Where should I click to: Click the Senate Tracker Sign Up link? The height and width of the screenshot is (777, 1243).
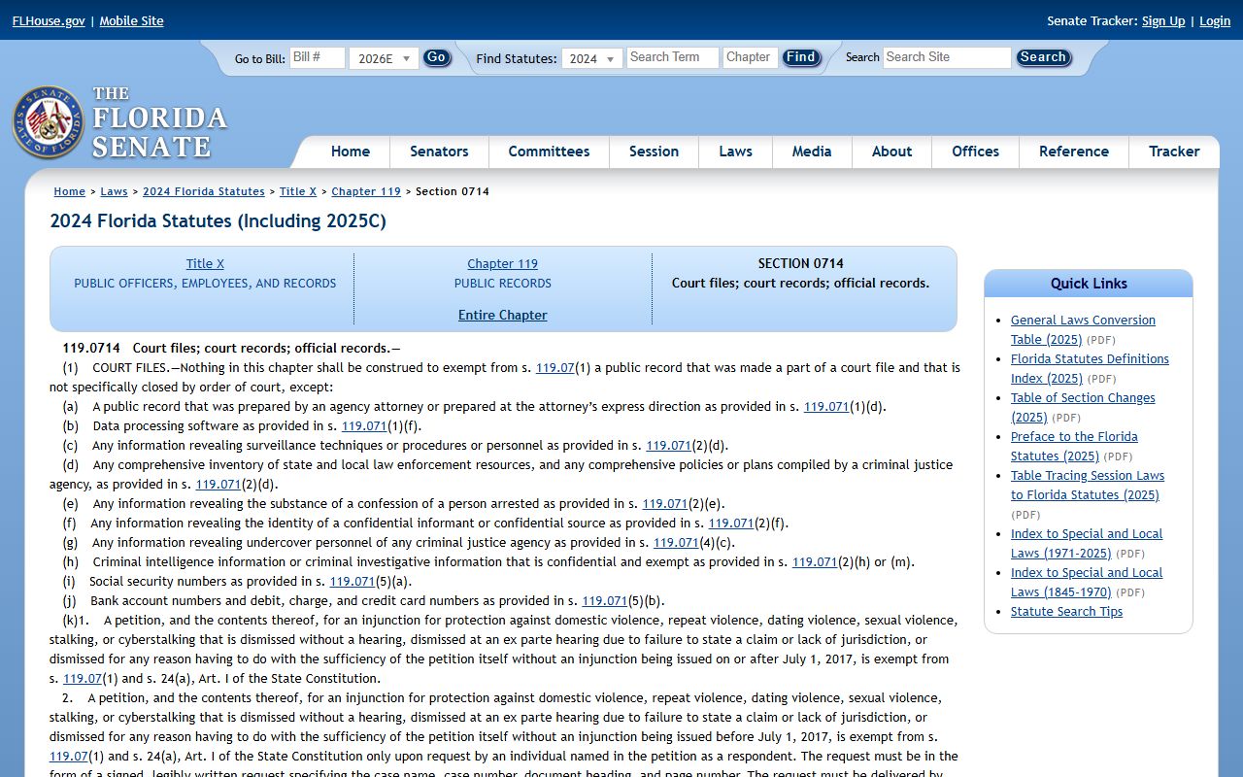(x=1163, y=21)
